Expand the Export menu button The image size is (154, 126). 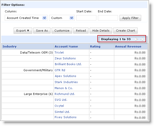[23, 31]
